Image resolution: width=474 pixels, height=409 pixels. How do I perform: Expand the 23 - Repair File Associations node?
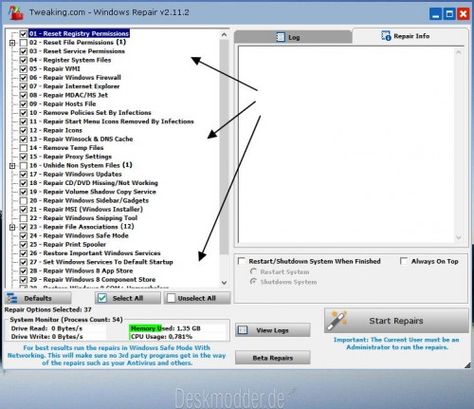click(x=12, y=227)
